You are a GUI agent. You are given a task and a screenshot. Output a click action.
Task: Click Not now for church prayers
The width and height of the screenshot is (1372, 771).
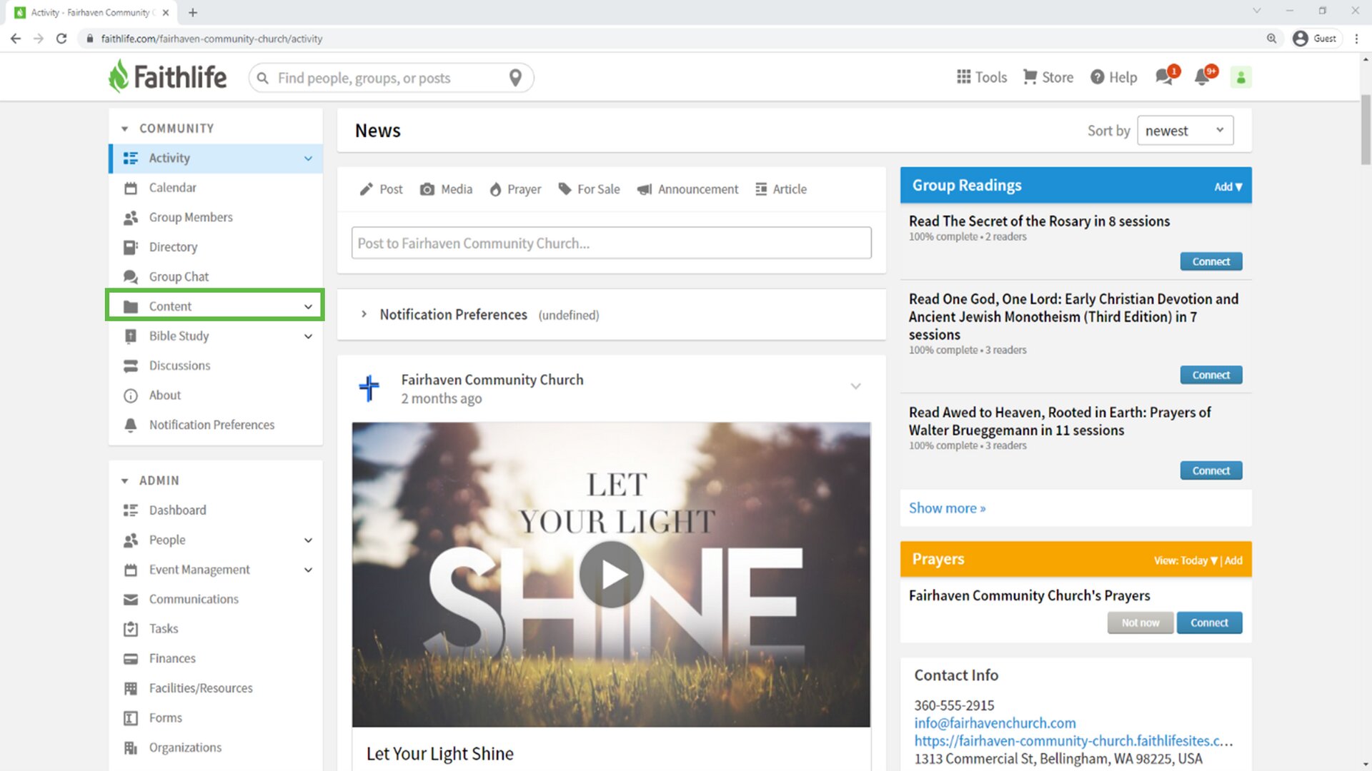click(x=1140, y=623)
